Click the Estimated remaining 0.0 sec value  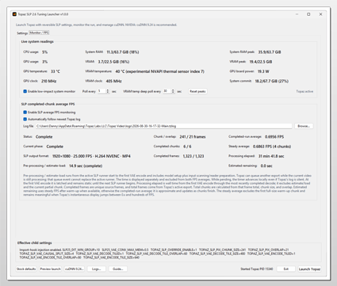pos(266,166)
